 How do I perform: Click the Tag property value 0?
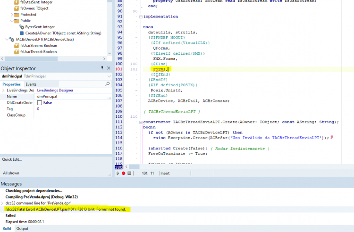pyautogui.click(x=38, y=109)
